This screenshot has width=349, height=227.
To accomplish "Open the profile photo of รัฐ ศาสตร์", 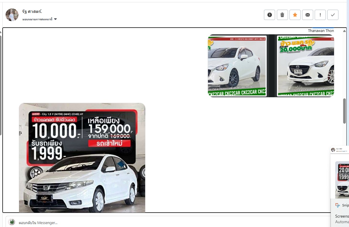I will point(12,15).
